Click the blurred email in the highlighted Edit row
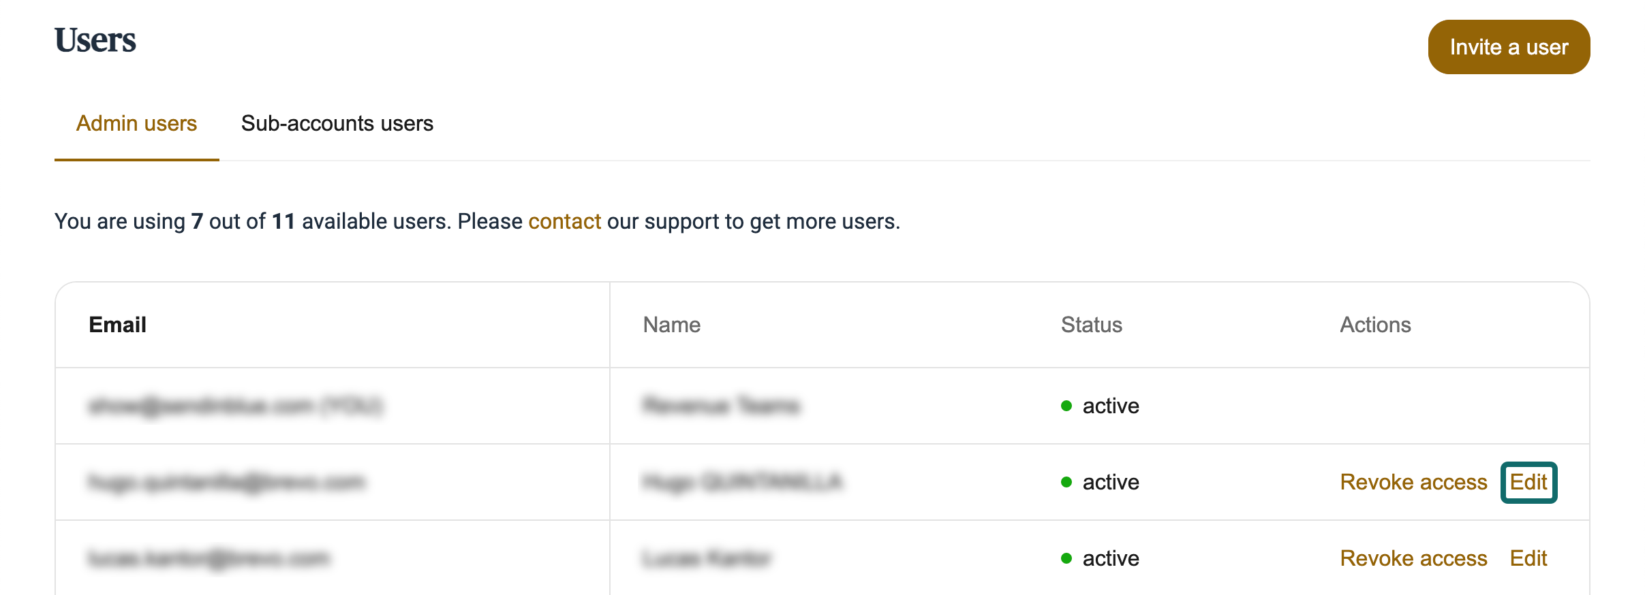Screen dimensions: 1645x595 coord(226,482)
